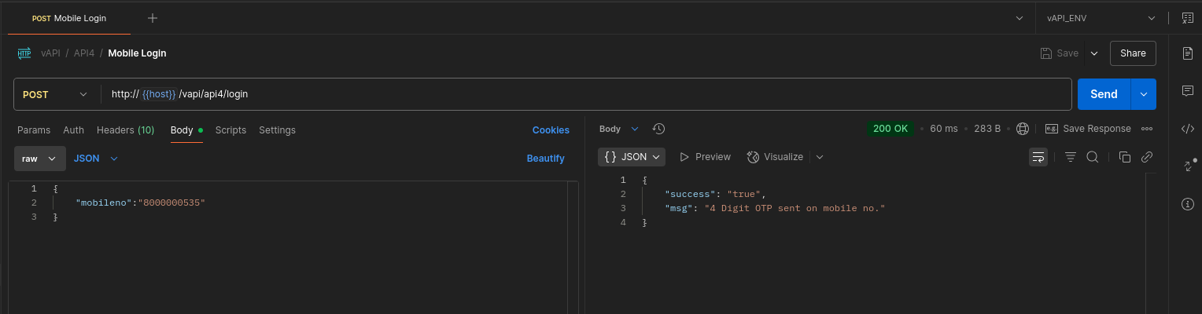Open the documentation icon in right sidebar
Image resolution: width=1202 pixels, height=314 pixels.
[x=1188, y=53]
